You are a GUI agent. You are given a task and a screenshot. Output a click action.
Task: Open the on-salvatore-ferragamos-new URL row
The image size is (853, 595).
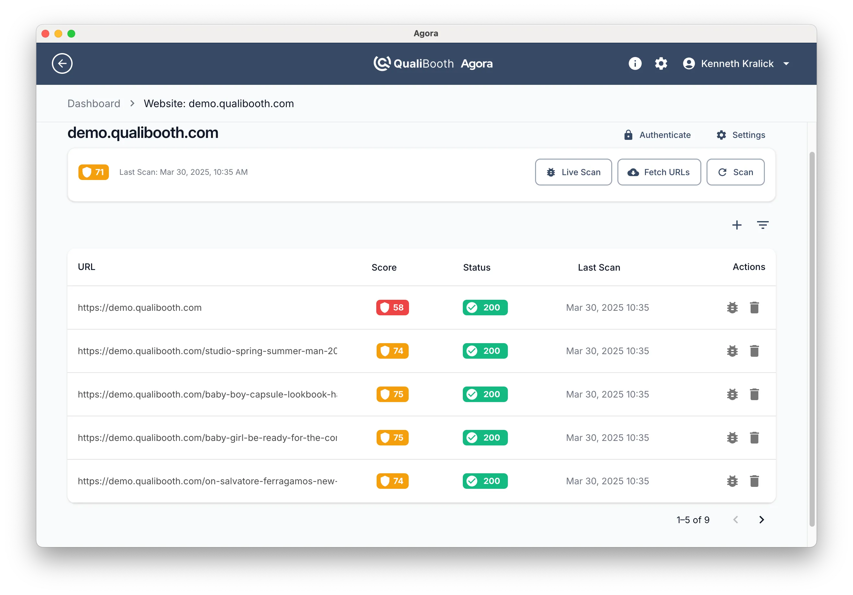[207, 481]
